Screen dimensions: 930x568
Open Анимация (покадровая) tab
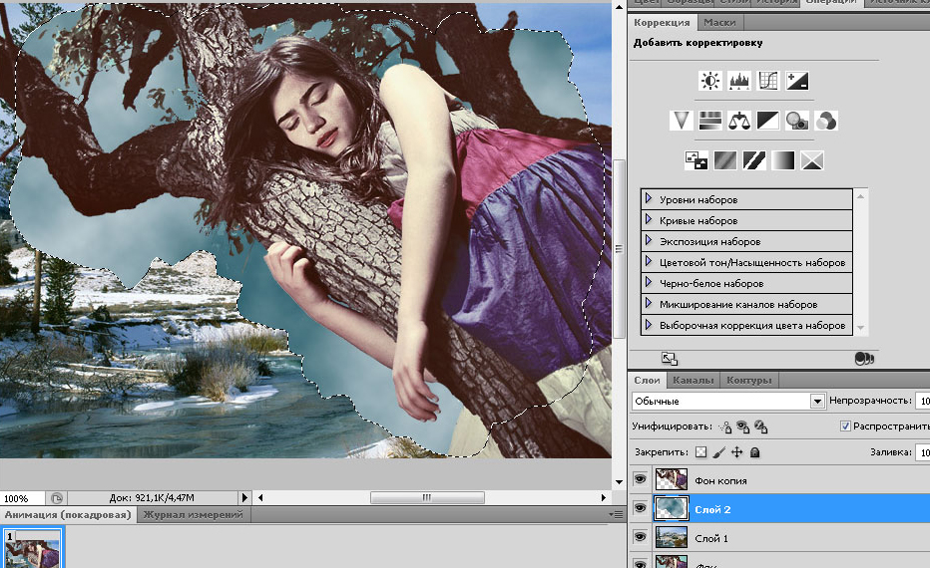coord(68,515)
